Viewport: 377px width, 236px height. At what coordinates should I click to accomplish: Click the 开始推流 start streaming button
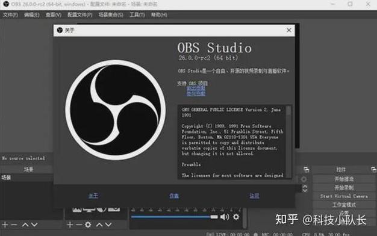[344, 179]
